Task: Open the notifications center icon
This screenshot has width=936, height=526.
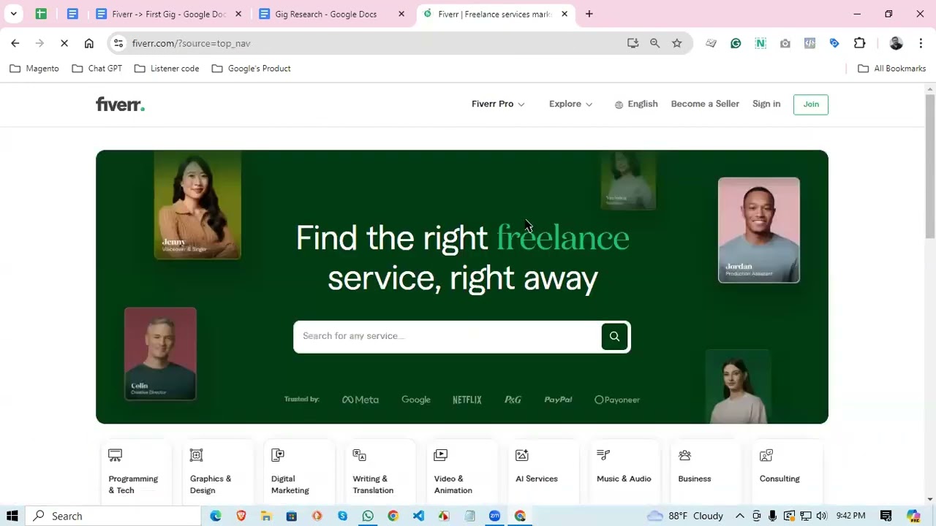Action: pyautogui.click(x=886, y=516)
